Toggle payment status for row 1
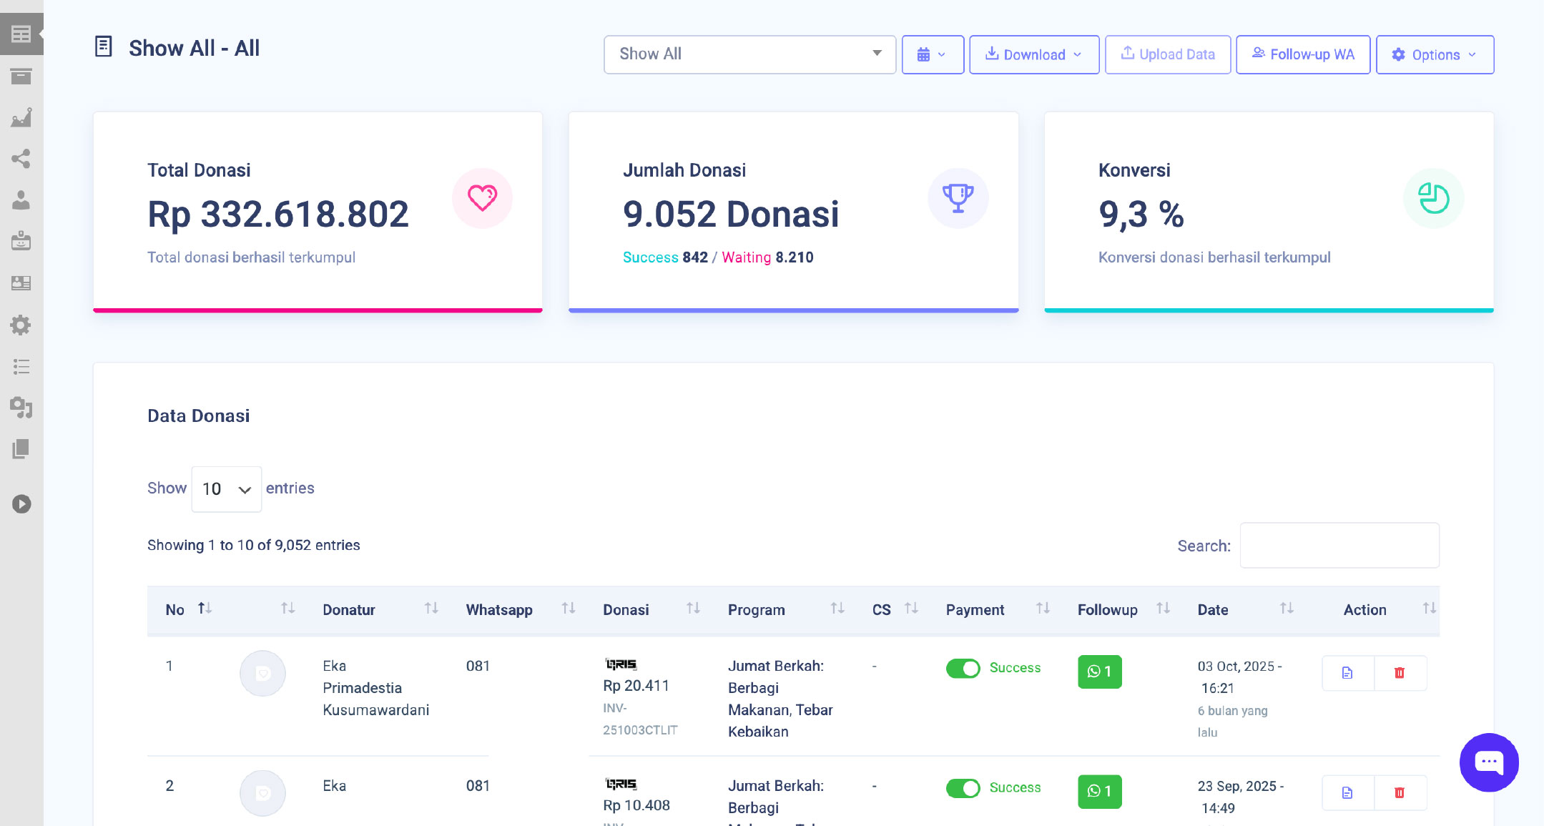The height and width of the screenshot is (826, 1544). click(963, 668)
